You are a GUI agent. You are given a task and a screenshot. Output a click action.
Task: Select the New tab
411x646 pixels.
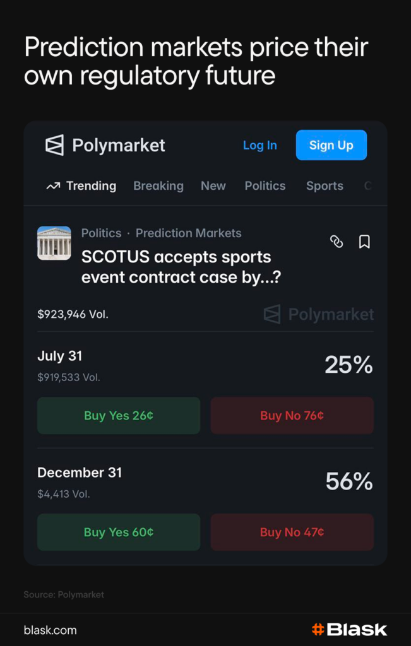pos(213,186)
